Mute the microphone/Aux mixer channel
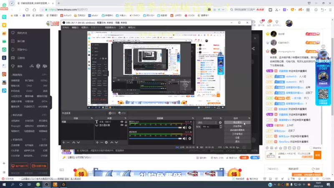 pyautogui.click(x=185, y=128)
